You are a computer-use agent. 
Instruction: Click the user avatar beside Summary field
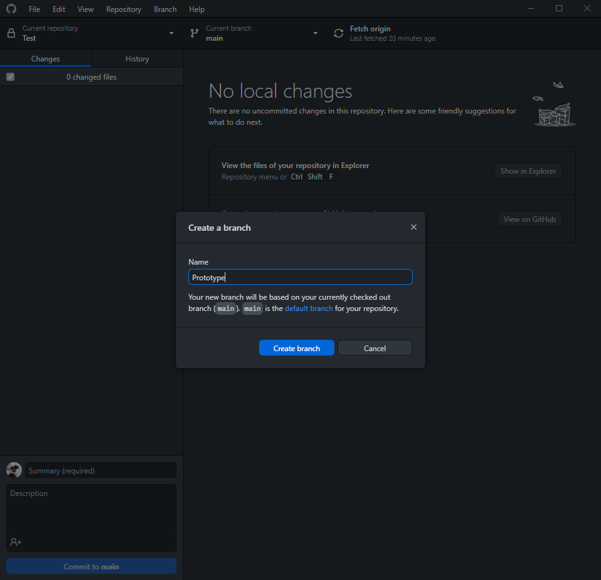tap(14, 470)
